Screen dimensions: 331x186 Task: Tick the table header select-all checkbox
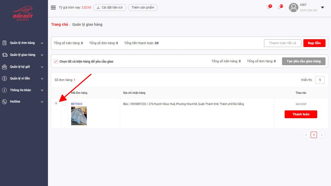(x=64, y=93)
